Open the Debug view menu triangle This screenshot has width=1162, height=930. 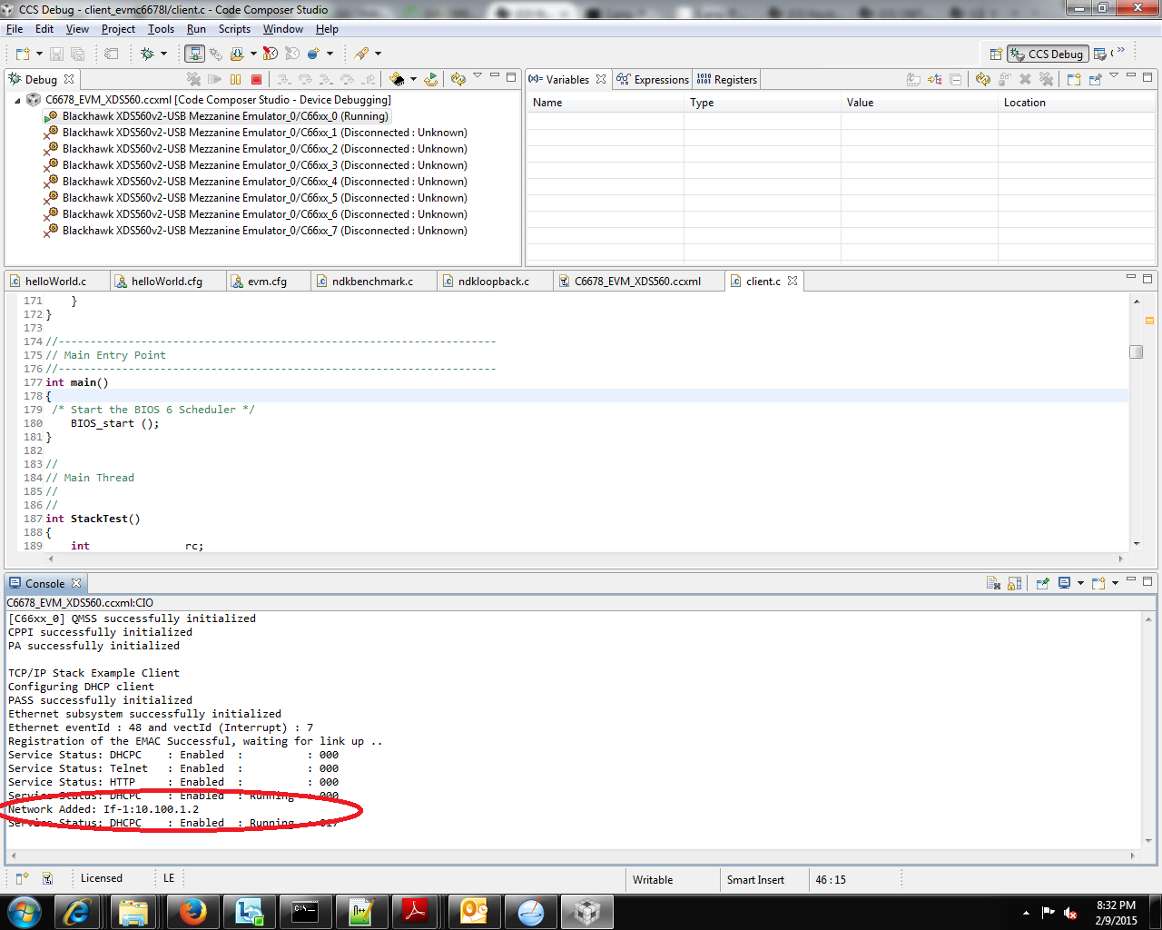[x=478, y=76]
